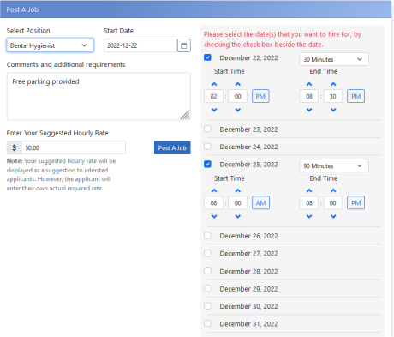Open the Select Position dropdown
Image resolution: width=394 pixels, height=337 pixels.
50,45
